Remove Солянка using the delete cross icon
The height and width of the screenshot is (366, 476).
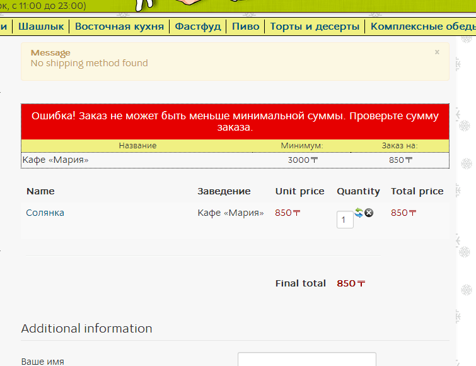click(369, 213)
